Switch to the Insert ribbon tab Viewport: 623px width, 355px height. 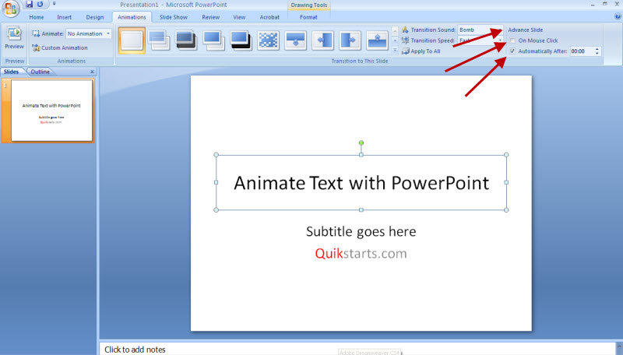click(65, 17)
